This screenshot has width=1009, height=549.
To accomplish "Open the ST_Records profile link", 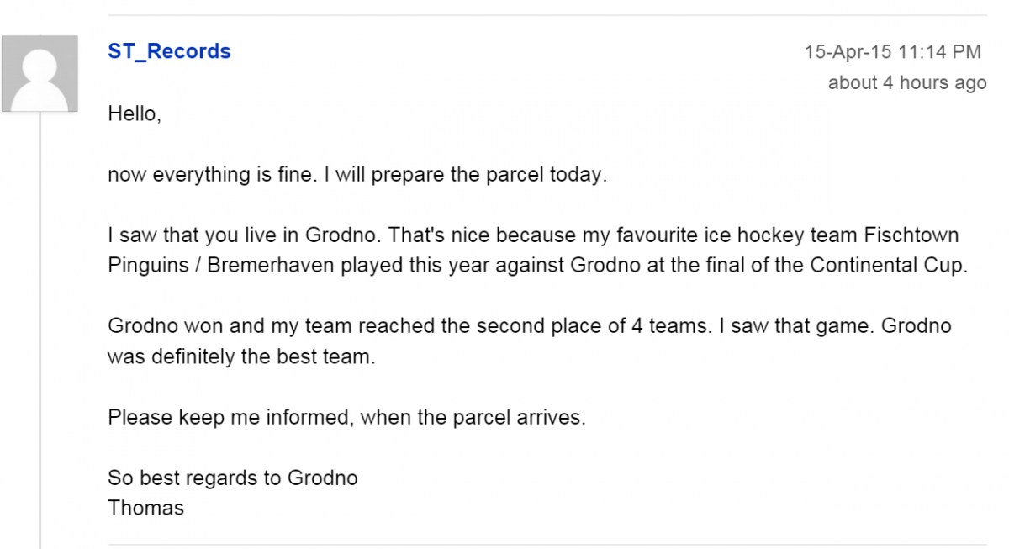I will (x=169, y=51).
